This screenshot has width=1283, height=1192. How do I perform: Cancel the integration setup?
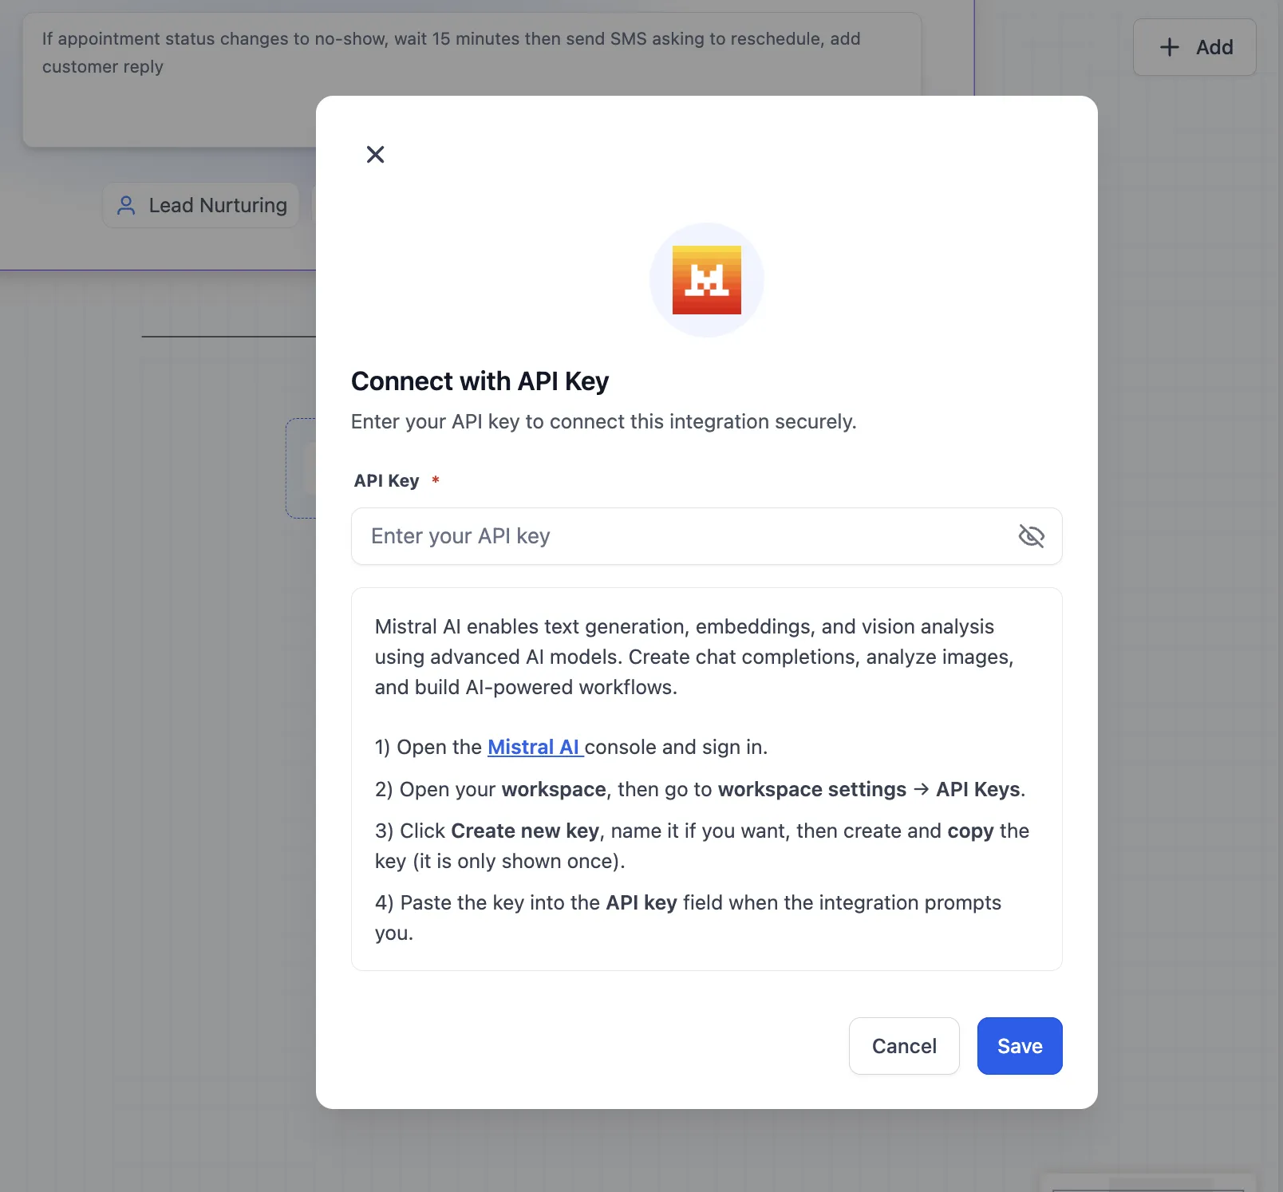coord(903,1046)
